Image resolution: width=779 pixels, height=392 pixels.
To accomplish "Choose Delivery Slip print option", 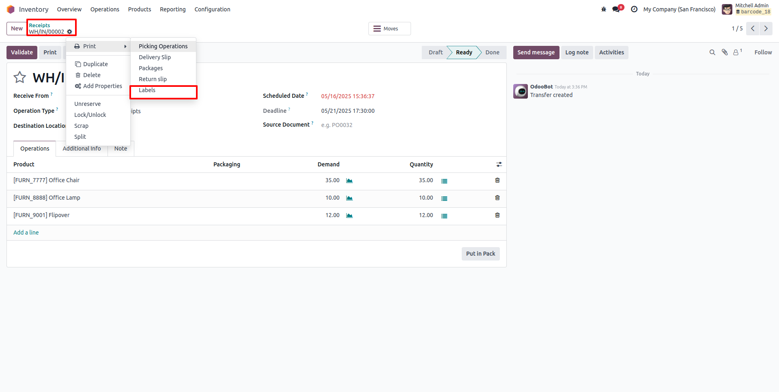I will click(163, 57).
